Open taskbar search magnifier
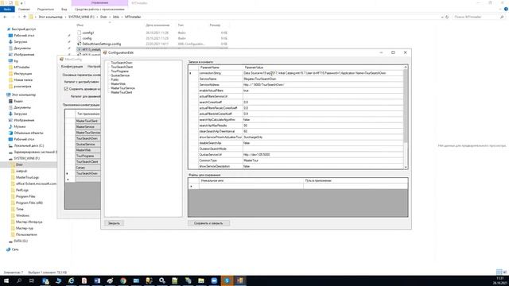The image size is (509, 286). (x=19, y=280)
